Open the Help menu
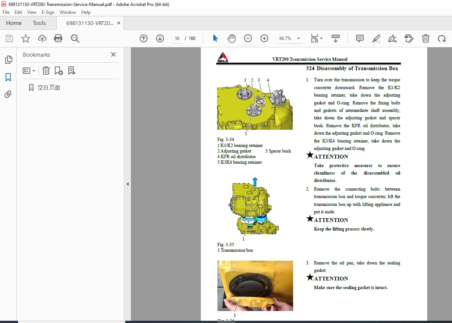The height and width of the screenshot is (323, 452). [86, 12]
